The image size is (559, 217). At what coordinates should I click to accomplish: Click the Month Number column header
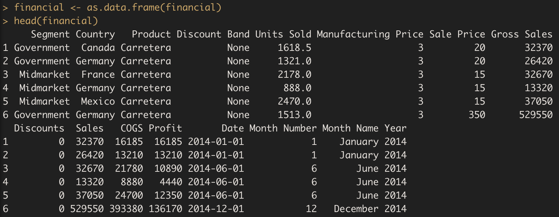point(283,128)
